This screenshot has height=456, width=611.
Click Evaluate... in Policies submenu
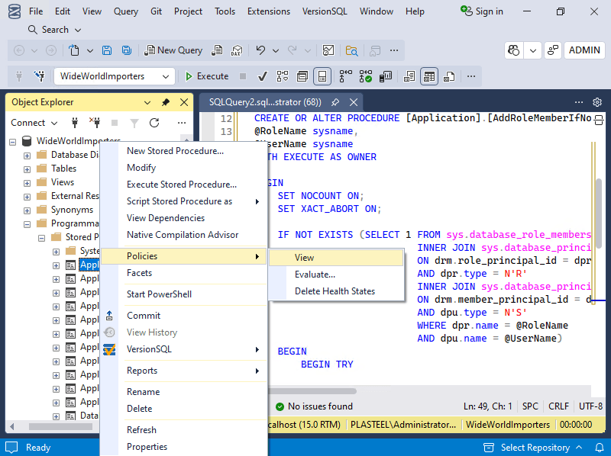pos(336,275)
